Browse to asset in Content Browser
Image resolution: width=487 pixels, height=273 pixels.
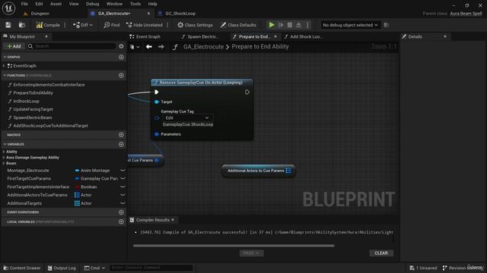[22, 25]
